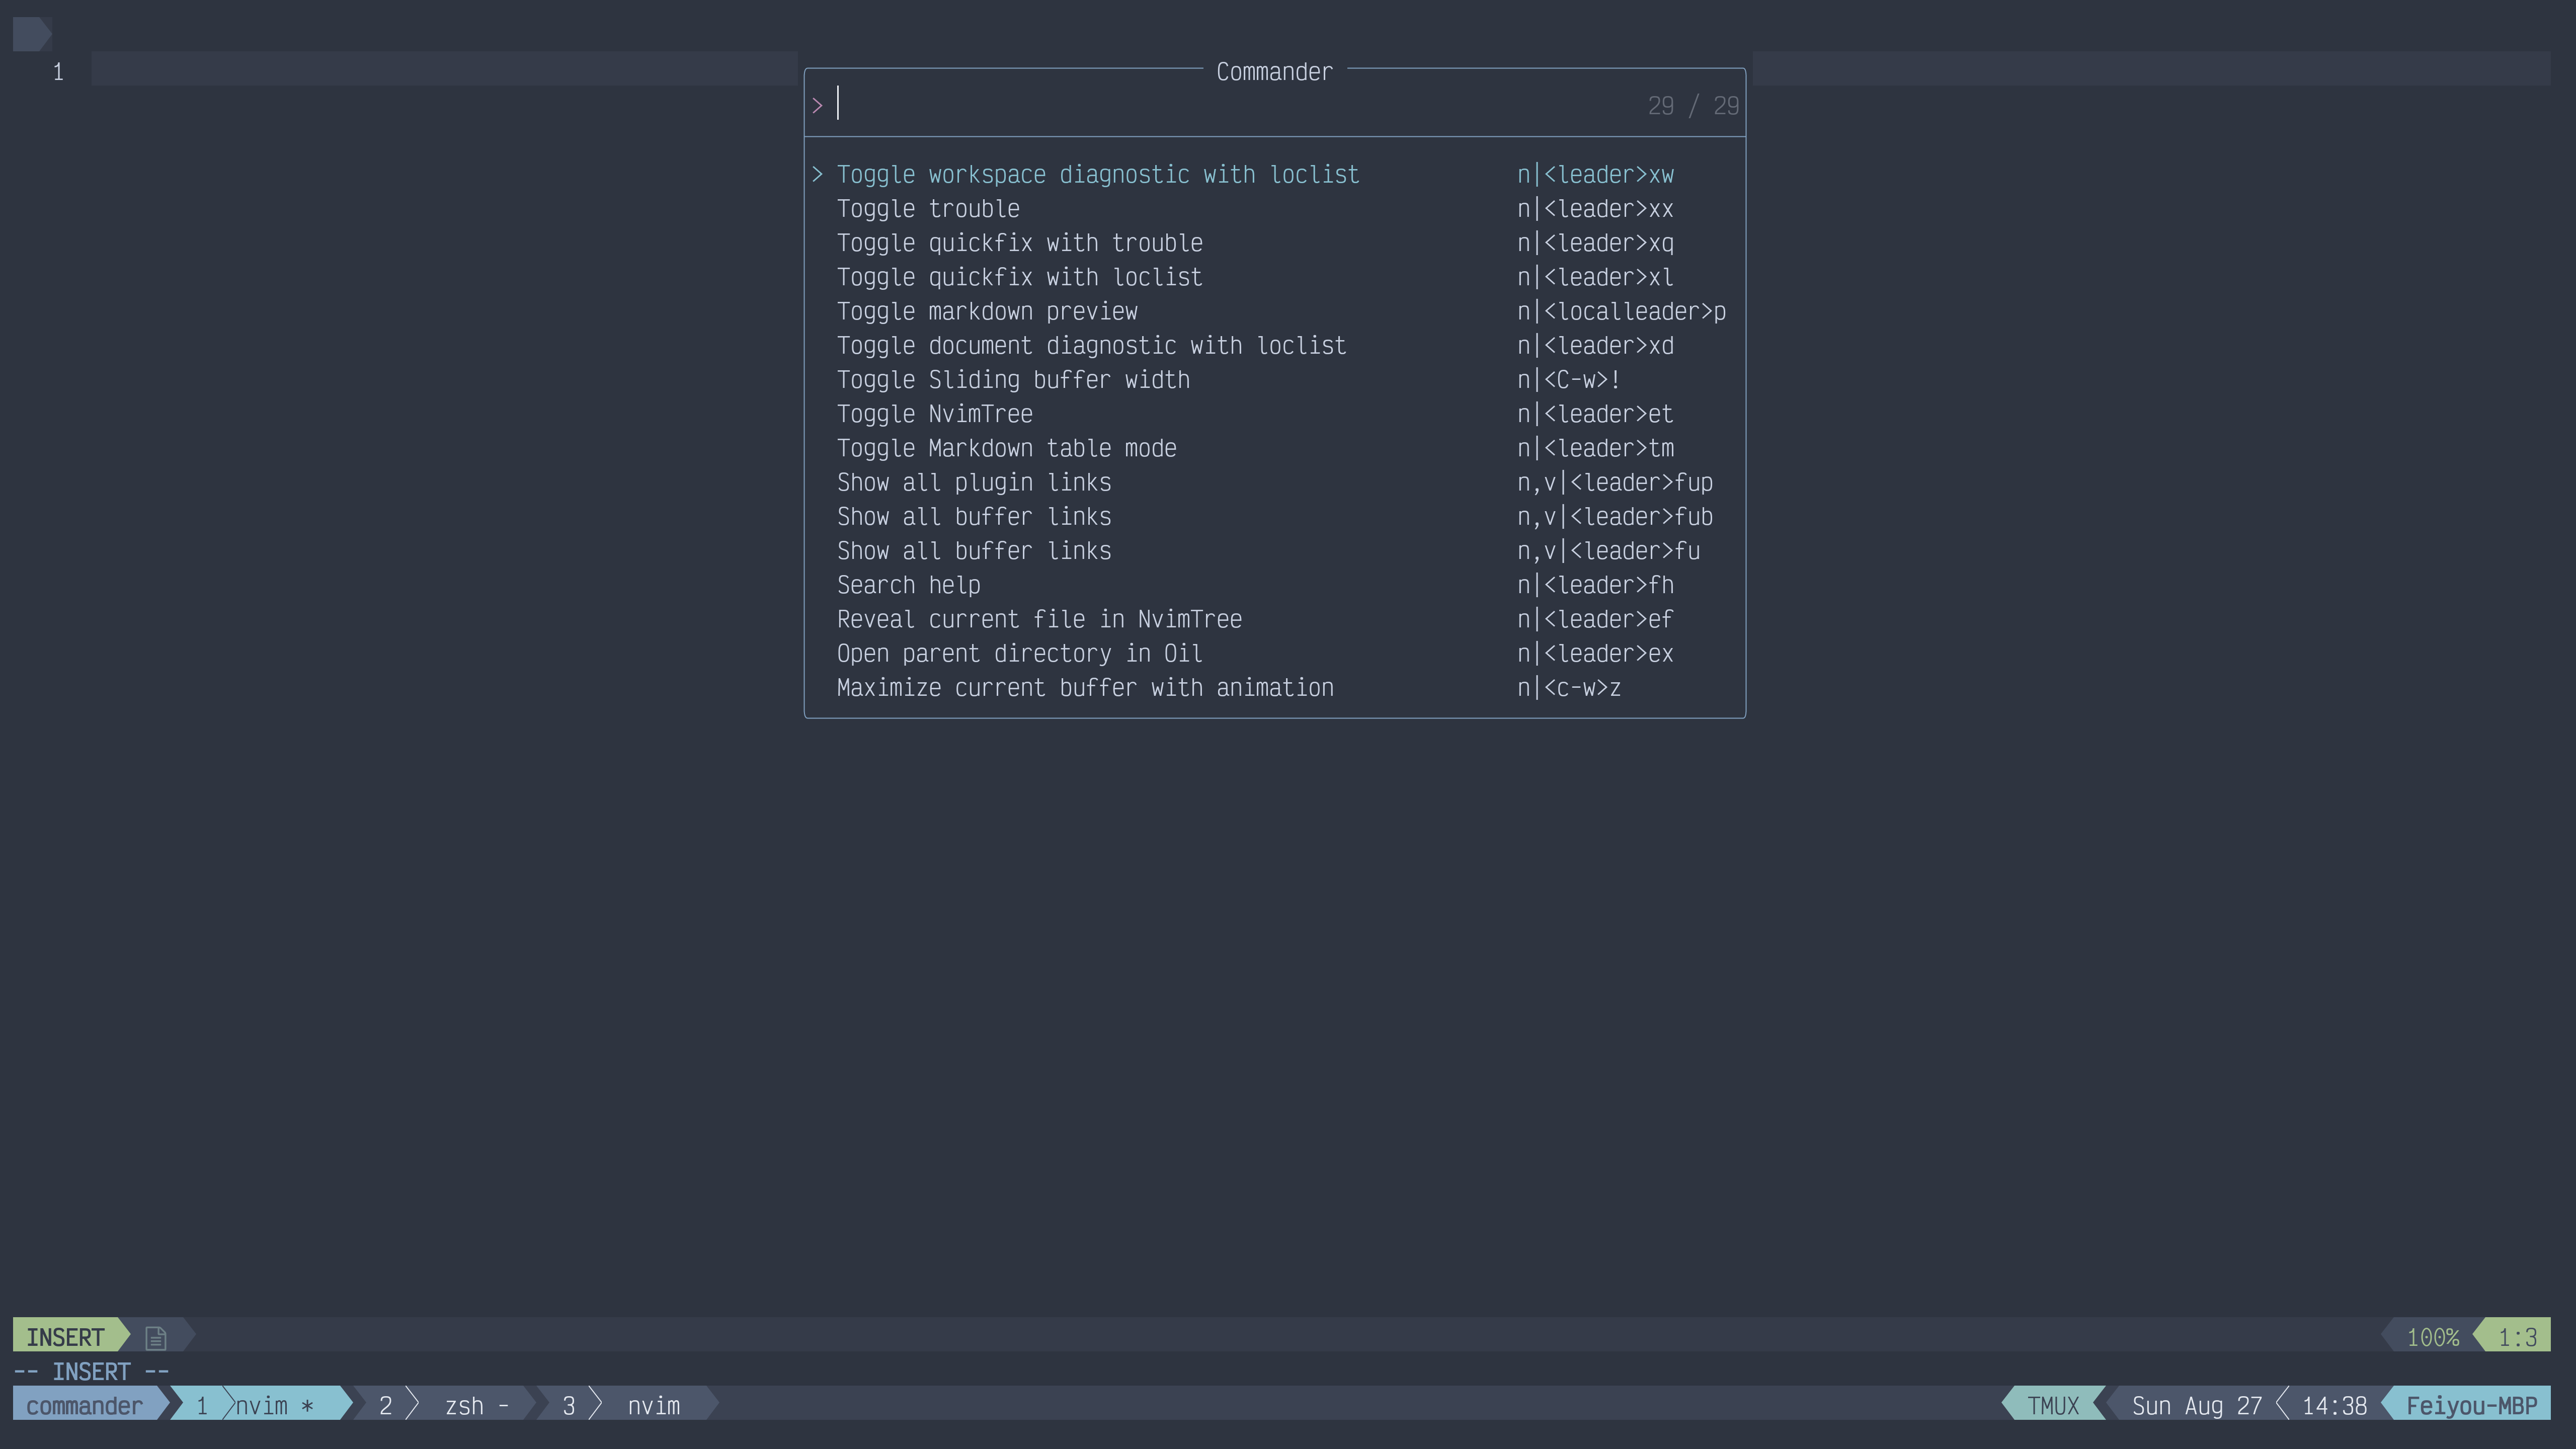Viewport: 2576px width, 1449px height.
Task: Pick 'Open parent directory in Oil'
Action: click(x=1275, y=654)
